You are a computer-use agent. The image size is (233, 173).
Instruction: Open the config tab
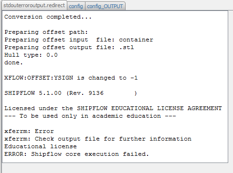[76, 6]
